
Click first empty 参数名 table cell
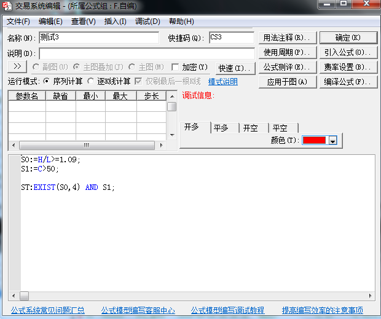tap(27, 106)
